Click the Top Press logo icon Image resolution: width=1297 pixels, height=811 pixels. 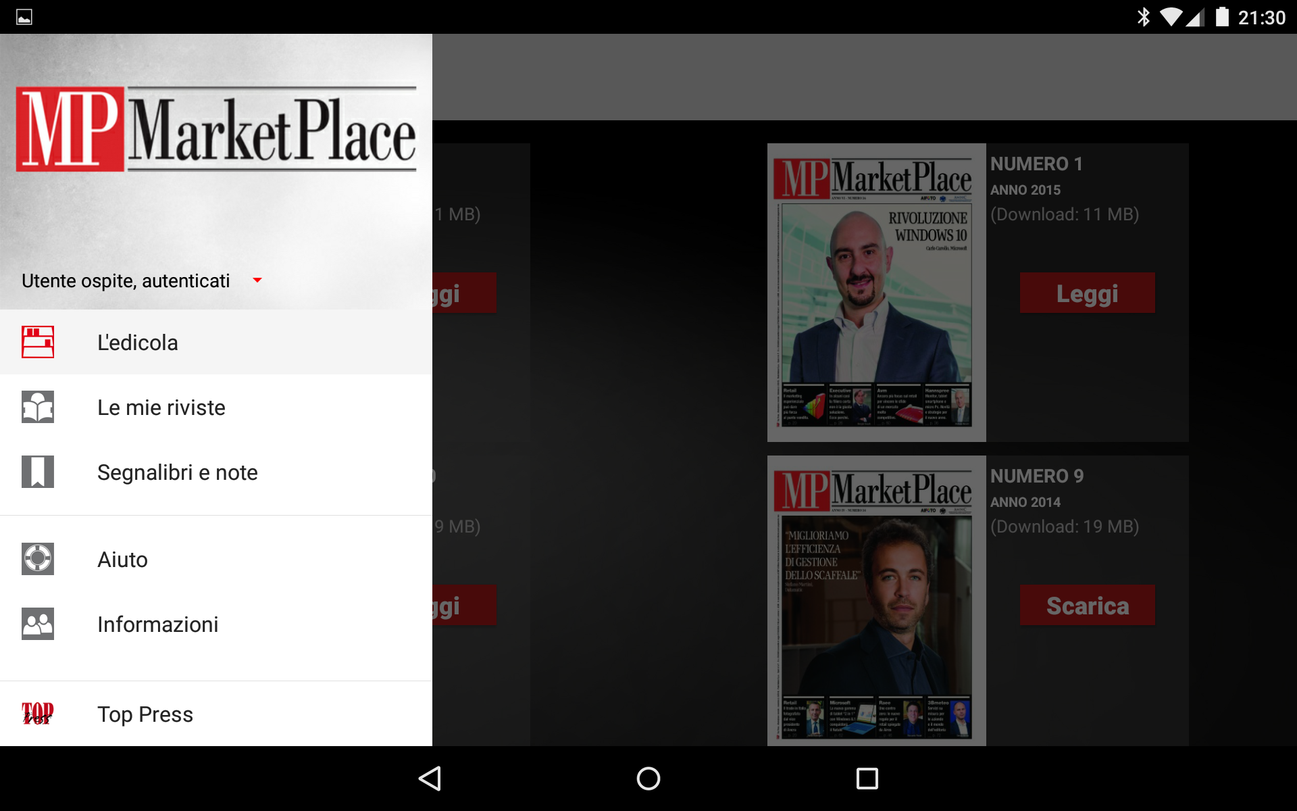[x=38, y=714]
